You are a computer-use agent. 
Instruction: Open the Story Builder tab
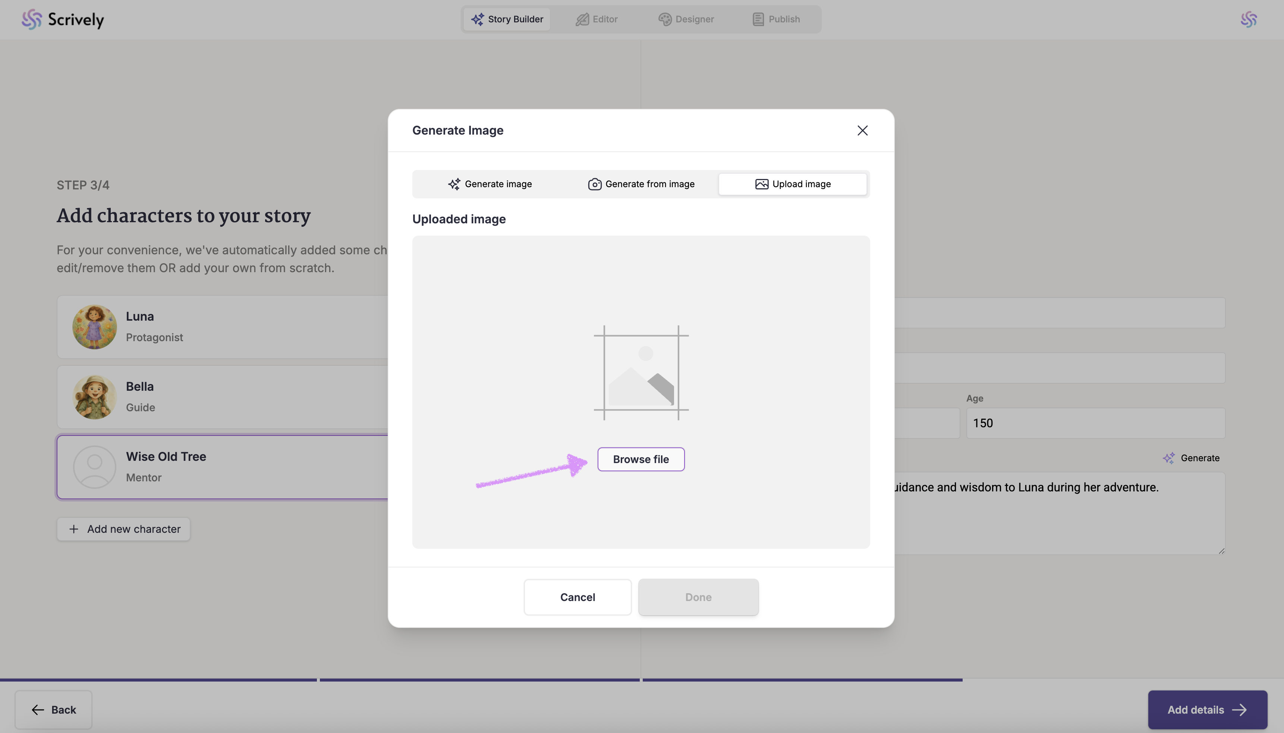[507, 19]
